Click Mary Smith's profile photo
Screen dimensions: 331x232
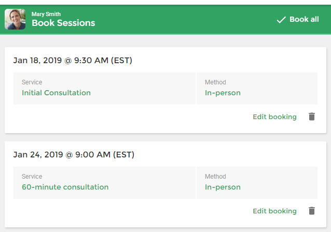tap(15, 19)
